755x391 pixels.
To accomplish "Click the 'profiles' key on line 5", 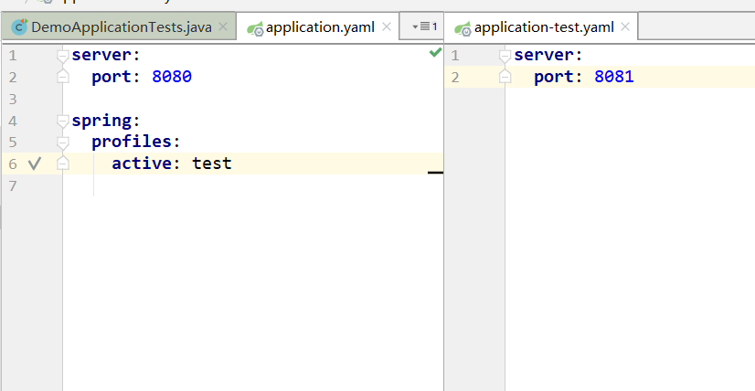I will click(132, 142).
